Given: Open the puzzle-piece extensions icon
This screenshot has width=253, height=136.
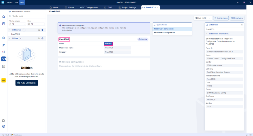Looking at the screenshot, I should click(x=3, y=121).
